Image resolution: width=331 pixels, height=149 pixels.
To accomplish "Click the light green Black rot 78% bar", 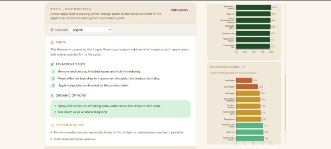I will (250, 132).
